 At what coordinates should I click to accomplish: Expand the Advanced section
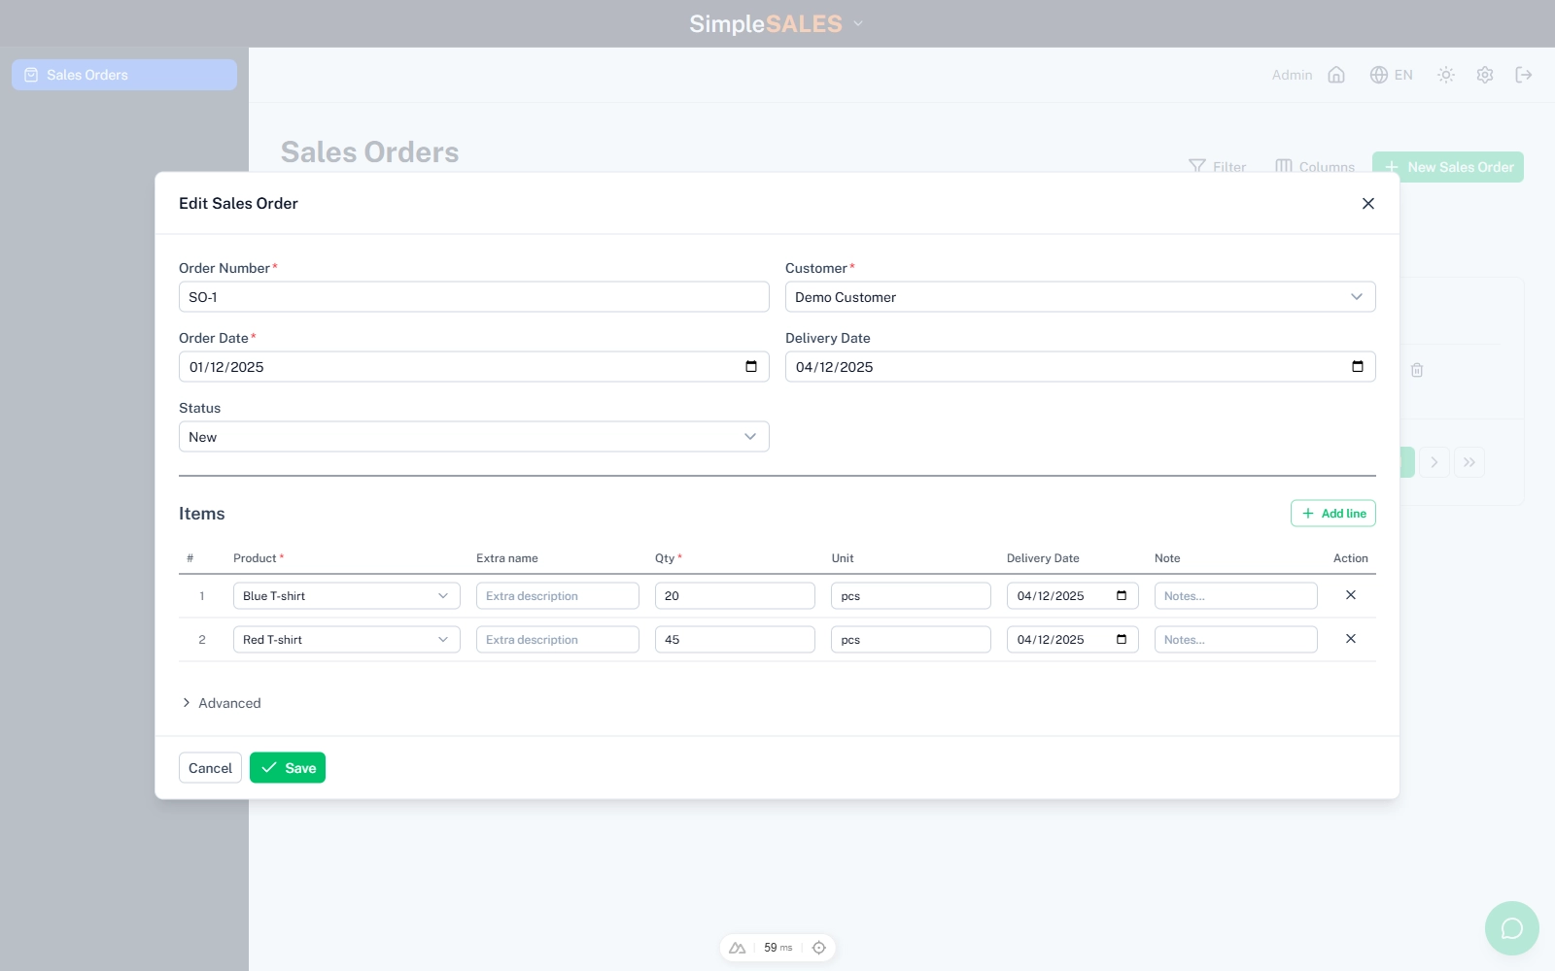221,703
